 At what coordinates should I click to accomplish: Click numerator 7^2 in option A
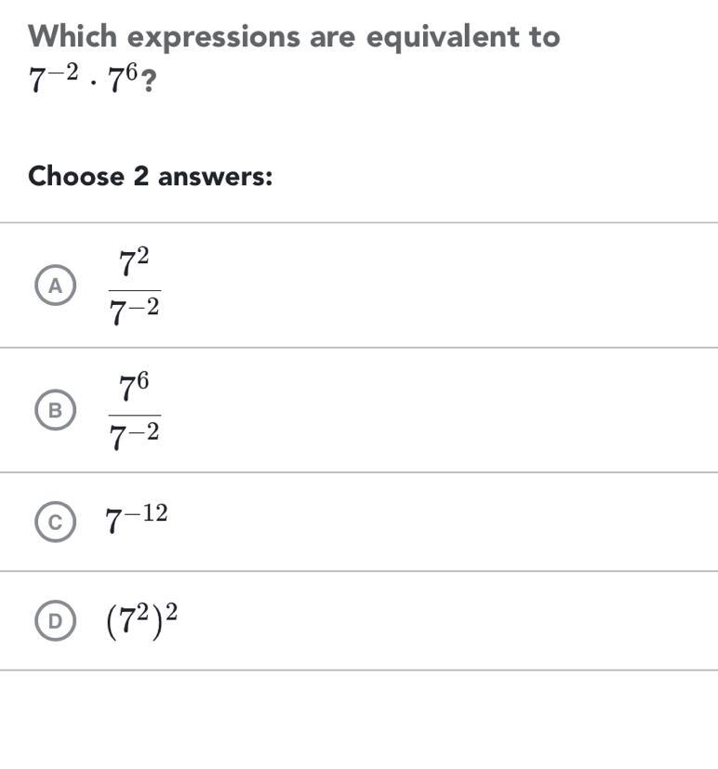tap(134, 262)
